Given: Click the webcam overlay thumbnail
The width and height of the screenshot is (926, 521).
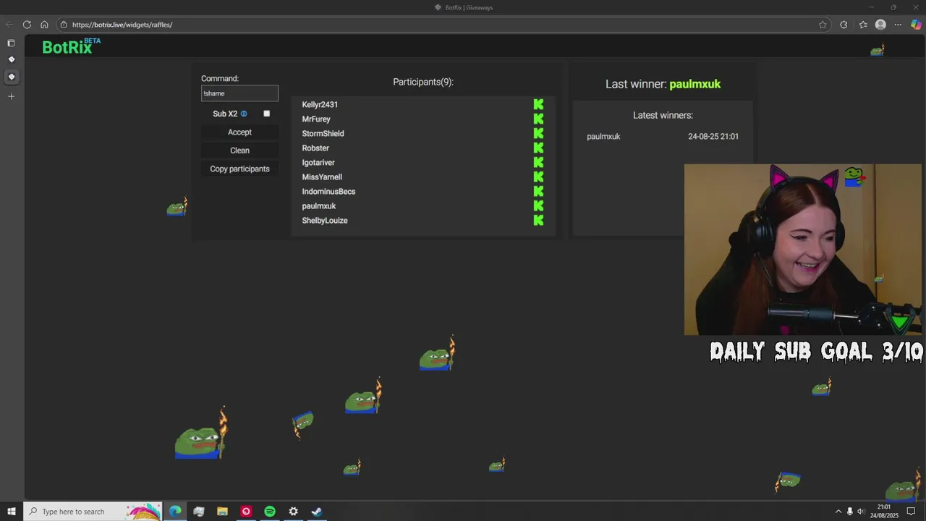Looking at the screenshot, I should 803,250.
